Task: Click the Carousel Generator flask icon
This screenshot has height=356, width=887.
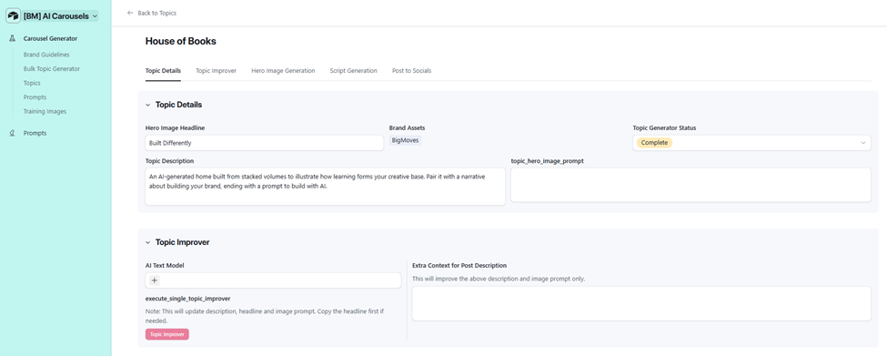Action: pyautogui.click(x=12, y=38)
